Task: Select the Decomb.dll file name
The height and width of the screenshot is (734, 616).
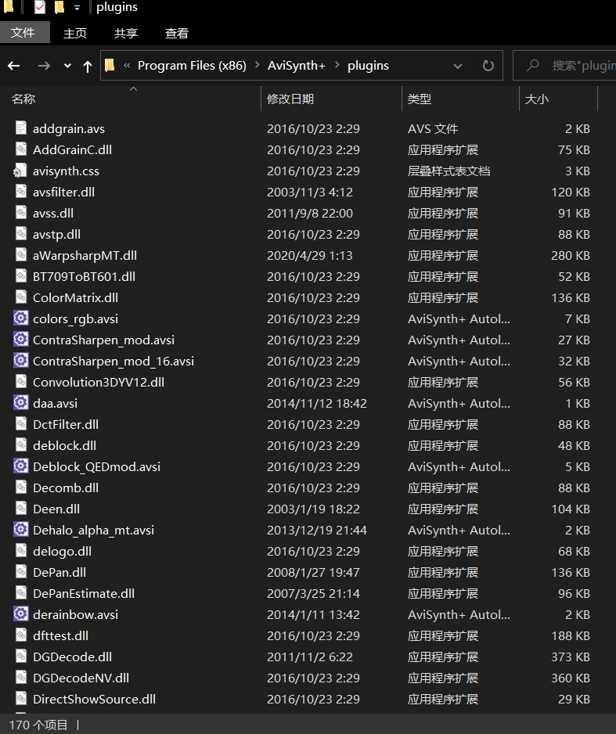Action: 66,488
